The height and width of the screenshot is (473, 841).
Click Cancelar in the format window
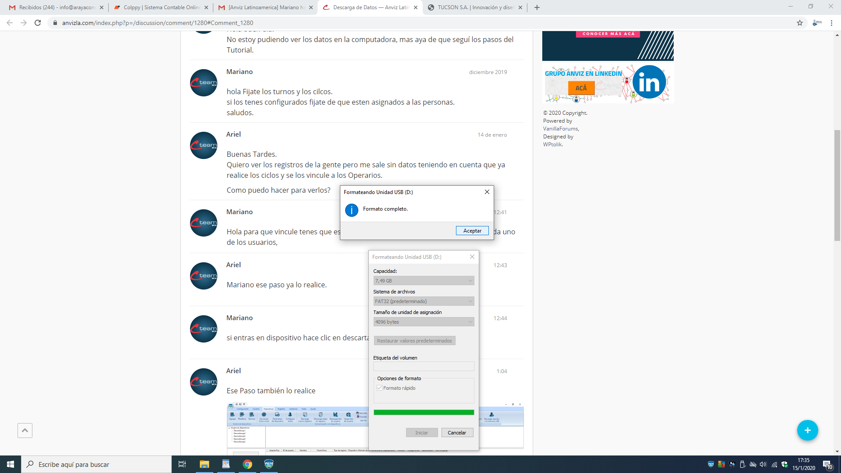pyautogui.click(x=457, y=433)
